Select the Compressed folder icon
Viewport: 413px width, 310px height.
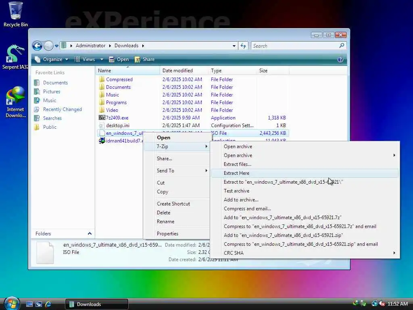pos(102,80)
